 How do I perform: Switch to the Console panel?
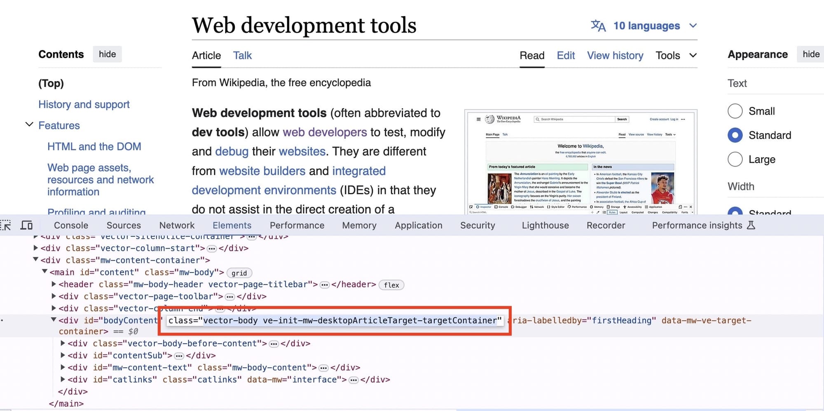pyautogui.click(x=70, y=225)
